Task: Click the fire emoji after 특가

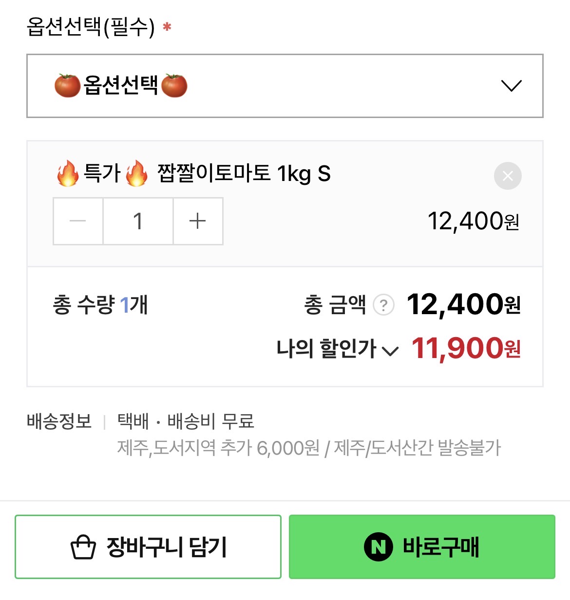Action: point(136,174)
